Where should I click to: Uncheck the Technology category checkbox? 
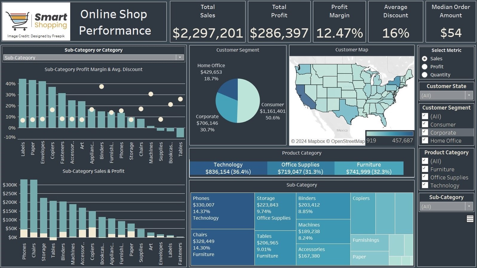click(x=425, y=185)
